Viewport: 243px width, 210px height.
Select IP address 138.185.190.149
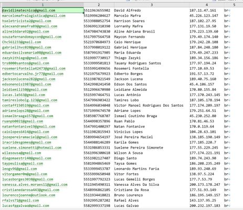pos(205,137)
